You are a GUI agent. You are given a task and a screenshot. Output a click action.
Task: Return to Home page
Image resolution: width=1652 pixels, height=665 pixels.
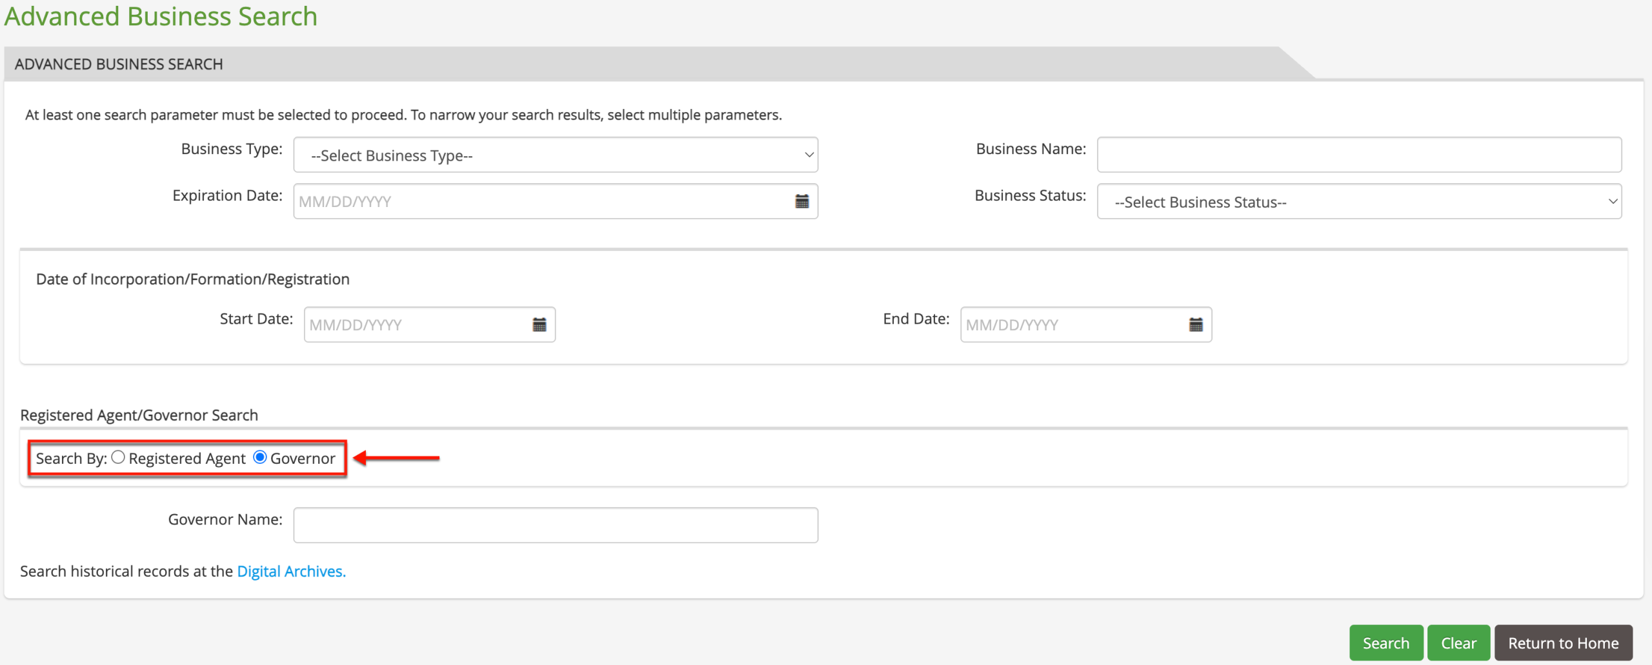(1564, 642)
